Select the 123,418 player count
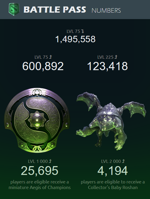This screenshot has height=199, width=150. pos(108,66)
